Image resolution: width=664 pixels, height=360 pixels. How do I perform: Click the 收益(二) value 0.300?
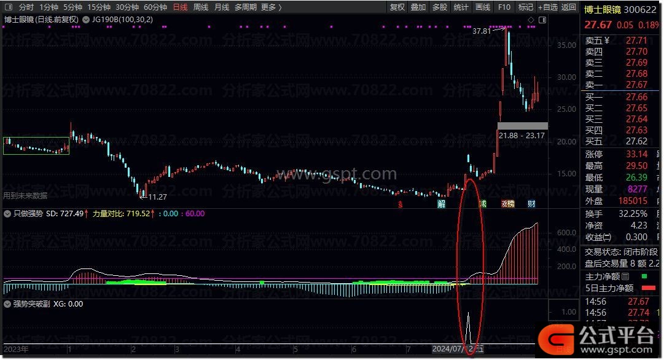coord(636,237)
